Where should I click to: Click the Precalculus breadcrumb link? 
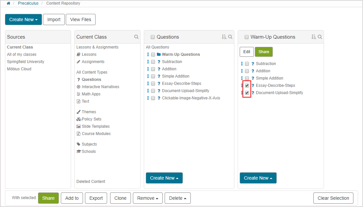pyautogui.click(x=28, y=3)
